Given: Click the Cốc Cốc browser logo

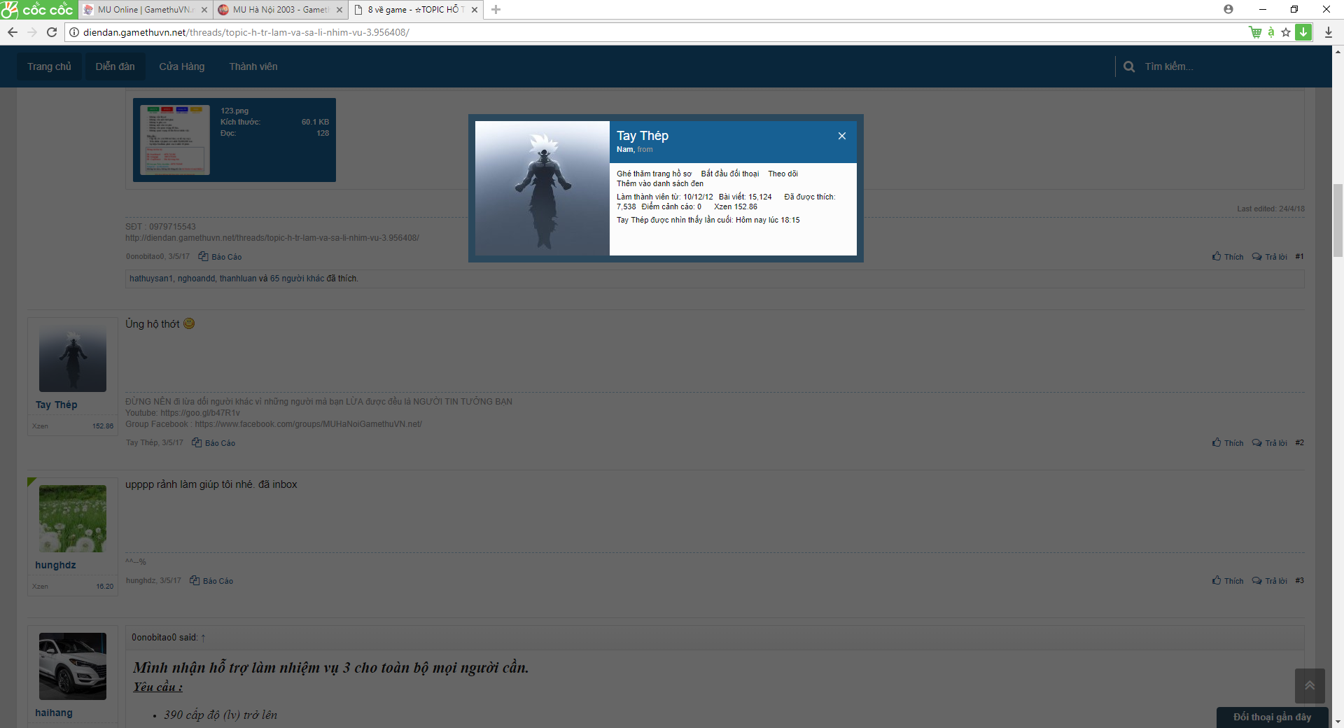Looking at the screenshot, I should pyautogui.click(x=38, y=9).
